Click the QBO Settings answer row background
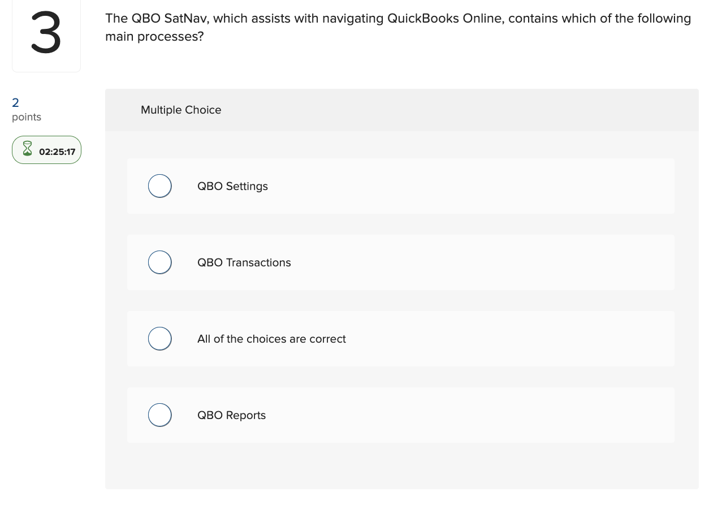This screenshot has height=505, width=722. pos(452,185)
